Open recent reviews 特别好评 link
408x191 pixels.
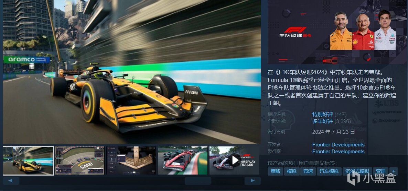(x=323, y=114)
